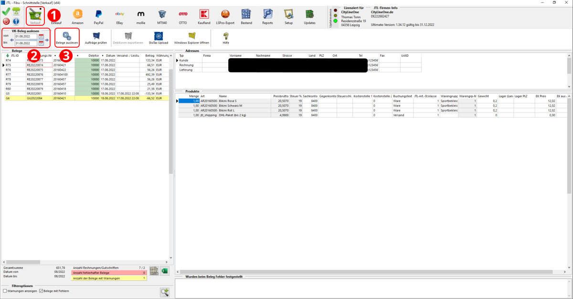
Task: Open the Amazon interface module
Action: tap(77, 16)
